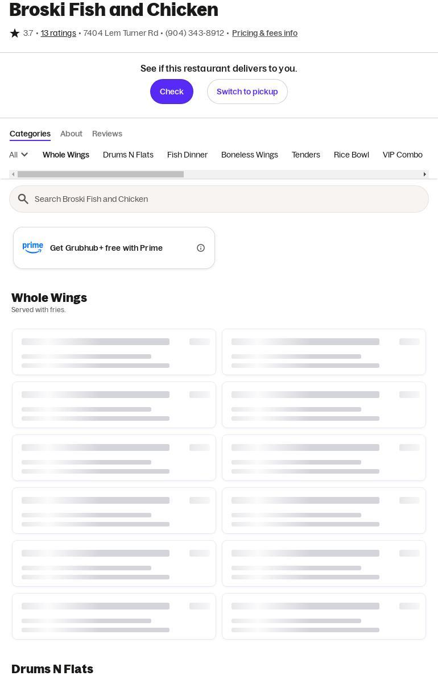Open Pricing & fees info
Viewport: 438px width, 684px height.
(265, 33)
